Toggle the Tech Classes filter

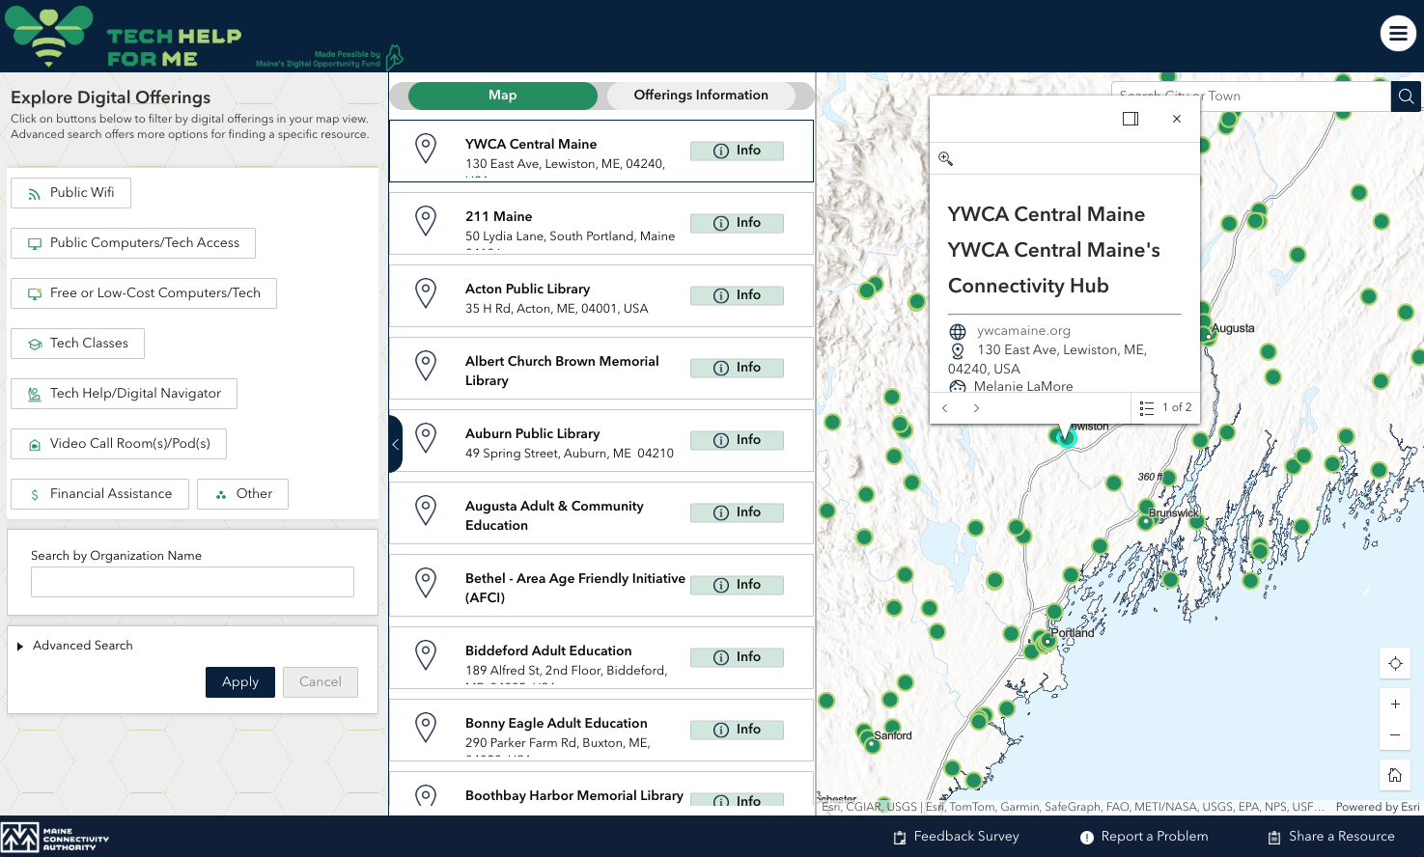(77, 344)
